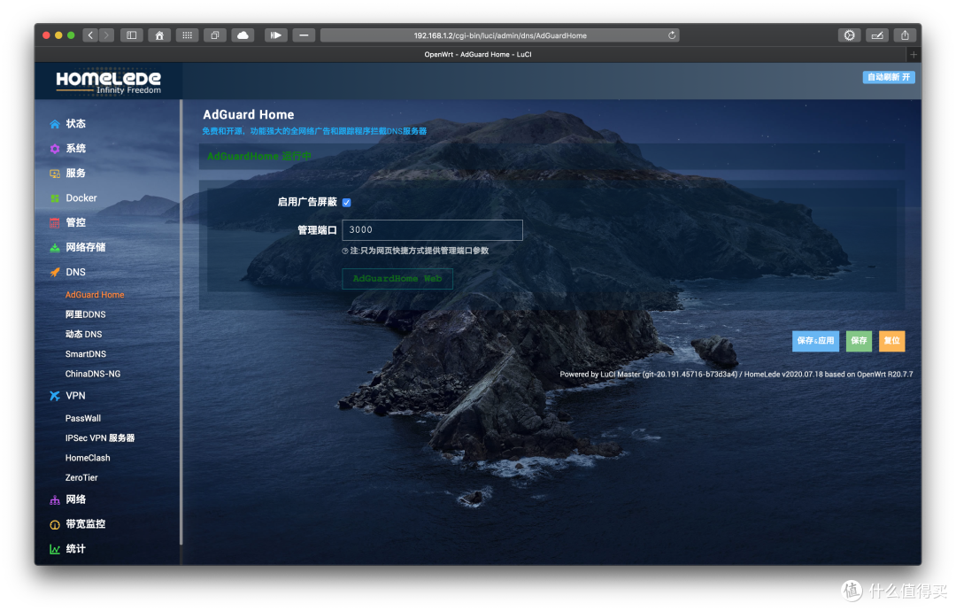Viewport: 956px width, 611px height.
Task: Click the services icon in the sidebar
Action: tap(55, 174)
